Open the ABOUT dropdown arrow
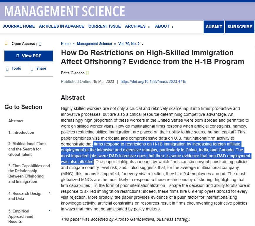This screenshot has height=226, width=255. pos(172,27)
